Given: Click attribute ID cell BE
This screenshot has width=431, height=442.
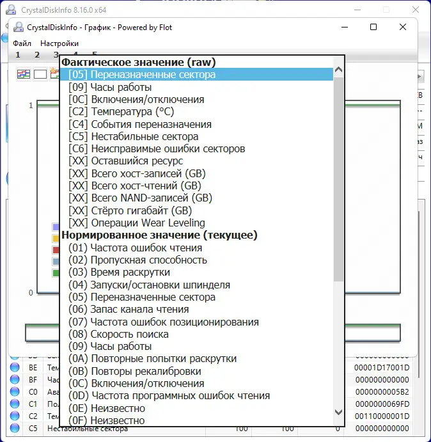Looking at the screenshot, I should point(33,368).
